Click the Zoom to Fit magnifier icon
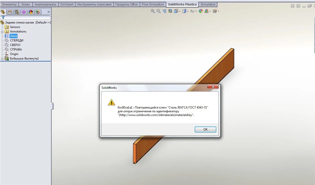 pyautogui.click(x=153, y=11)
